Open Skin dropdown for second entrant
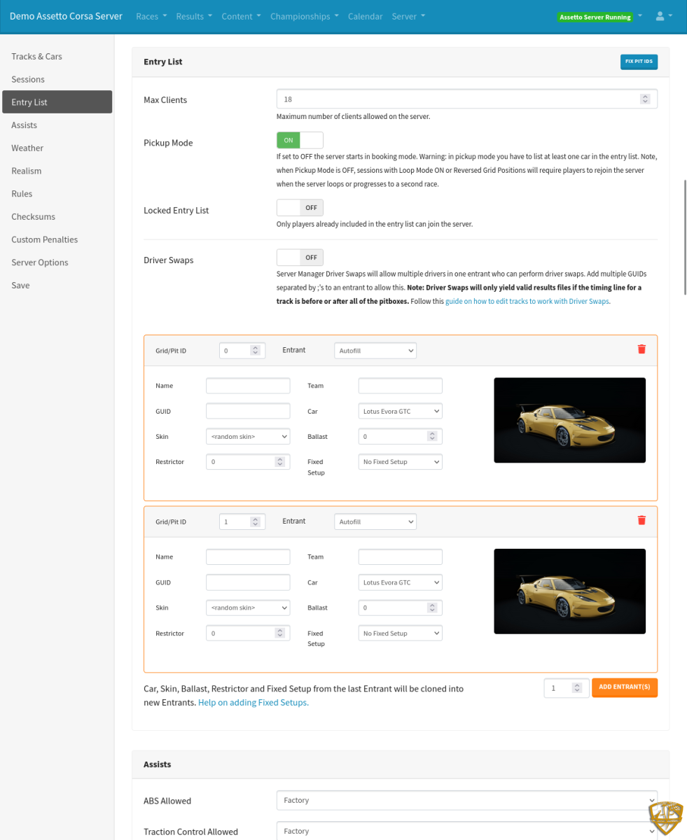Screen dimensions: 687x840 (x=248, y=608)
